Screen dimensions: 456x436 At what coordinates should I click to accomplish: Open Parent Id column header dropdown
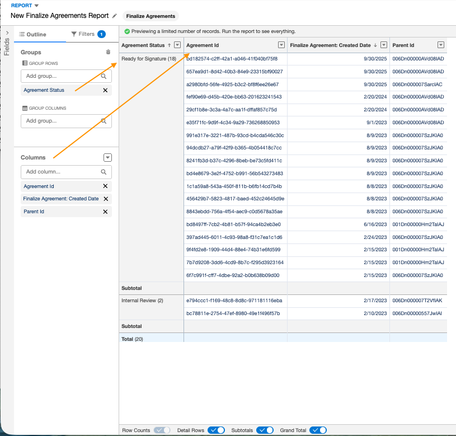440,45
